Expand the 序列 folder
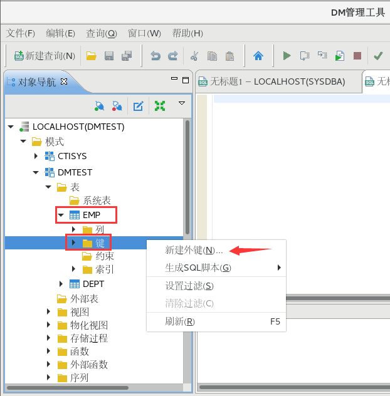390x396 pixels. click(48, 377)
